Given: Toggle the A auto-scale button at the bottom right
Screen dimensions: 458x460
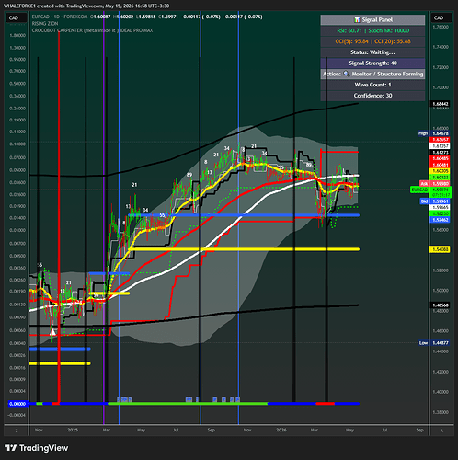Looking at the screenshot, I should [x=441, y=431].
